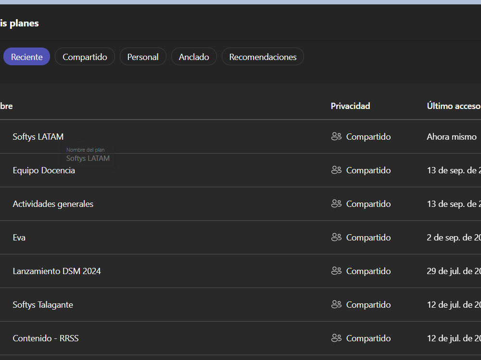Open the Recomendaciones tab
Viewport: 481px width, 360px height.
(x=263, y=57)
